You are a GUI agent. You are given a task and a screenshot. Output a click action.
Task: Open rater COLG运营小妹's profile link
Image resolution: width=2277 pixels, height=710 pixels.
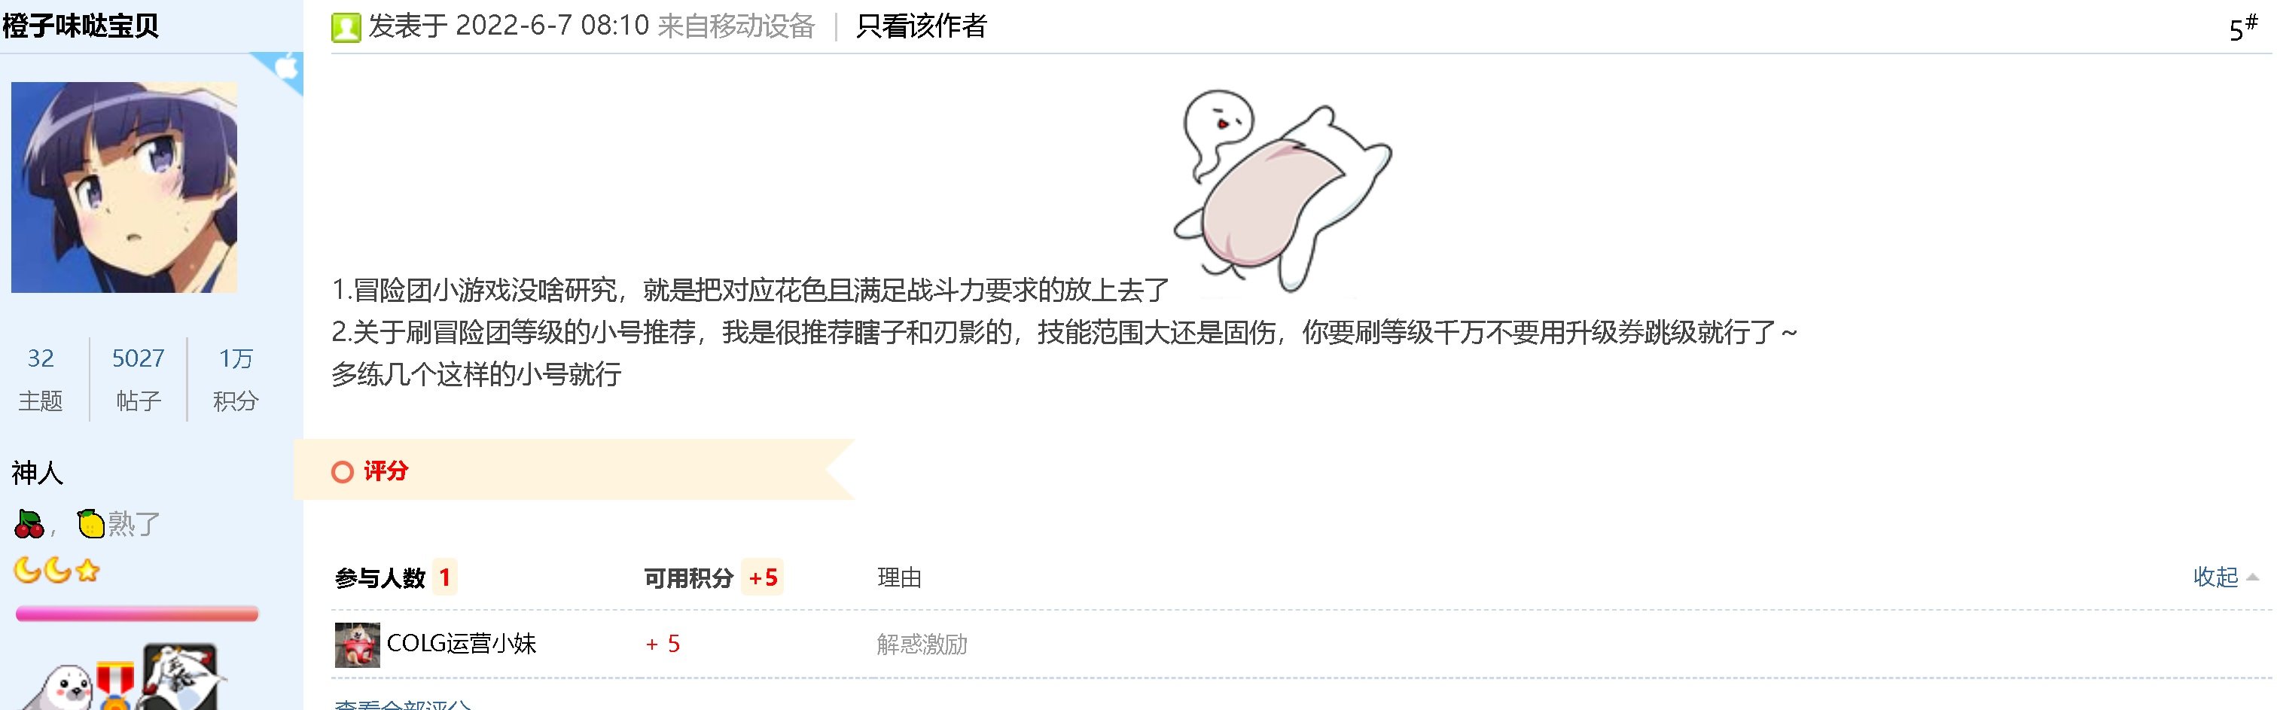pyautogui.click(x=462, y=644)
